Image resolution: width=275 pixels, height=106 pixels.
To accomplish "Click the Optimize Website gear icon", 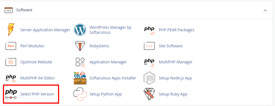I will click(11, 62).
